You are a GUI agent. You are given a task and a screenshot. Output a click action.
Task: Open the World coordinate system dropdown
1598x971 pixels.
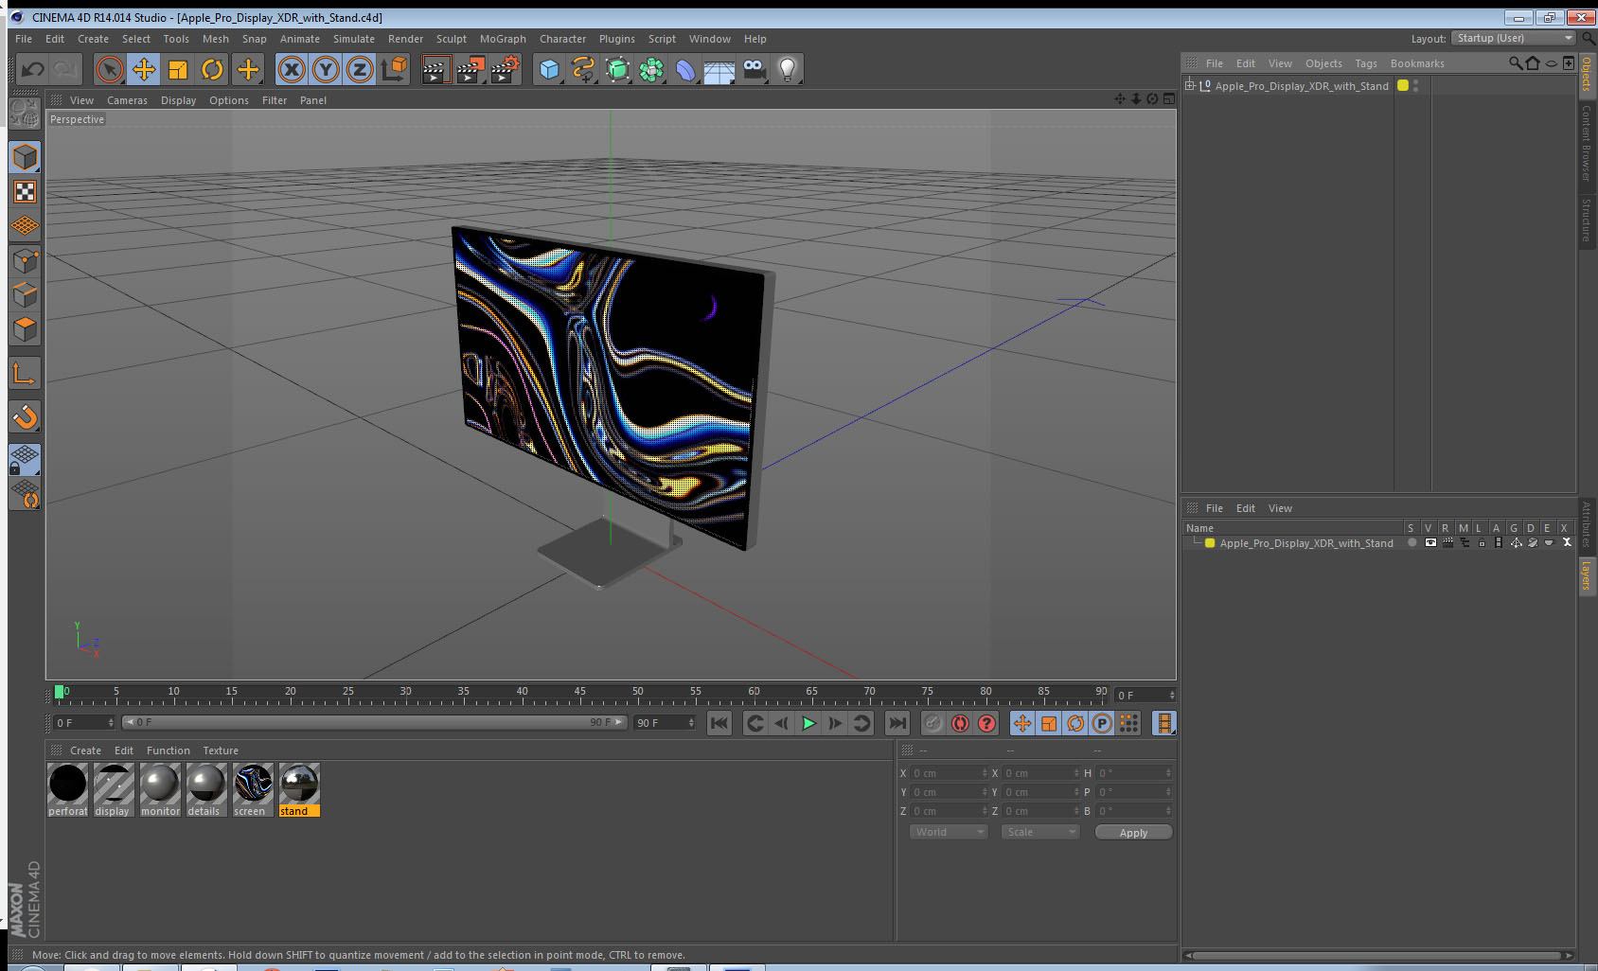949,832
